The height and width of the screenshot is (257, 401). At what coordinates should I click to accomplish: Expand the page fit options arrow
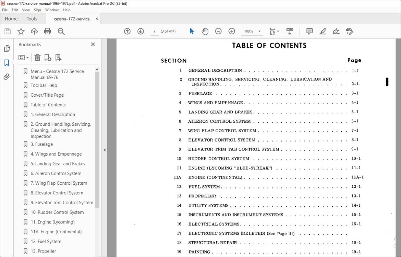click(278, 31)
